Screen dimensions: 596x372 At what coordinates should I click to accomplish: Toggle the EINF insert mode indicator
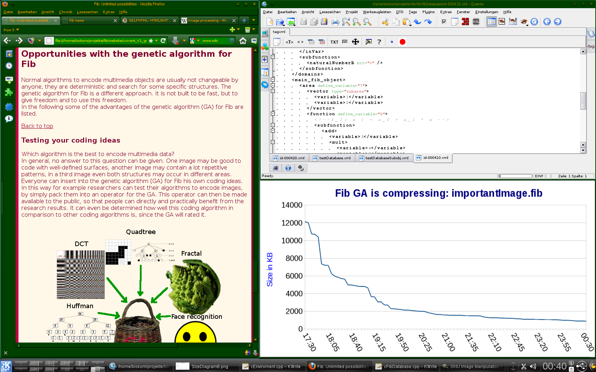(x=539, y=176)
